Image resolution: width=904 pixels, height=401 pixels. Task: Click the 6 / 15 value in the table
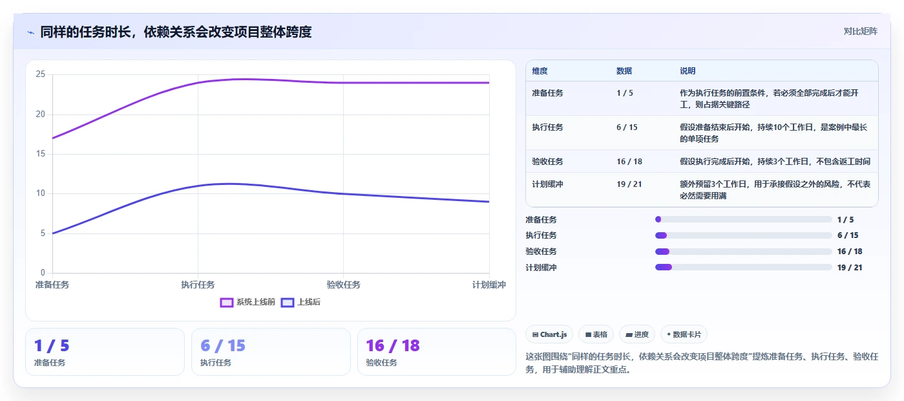627,127
